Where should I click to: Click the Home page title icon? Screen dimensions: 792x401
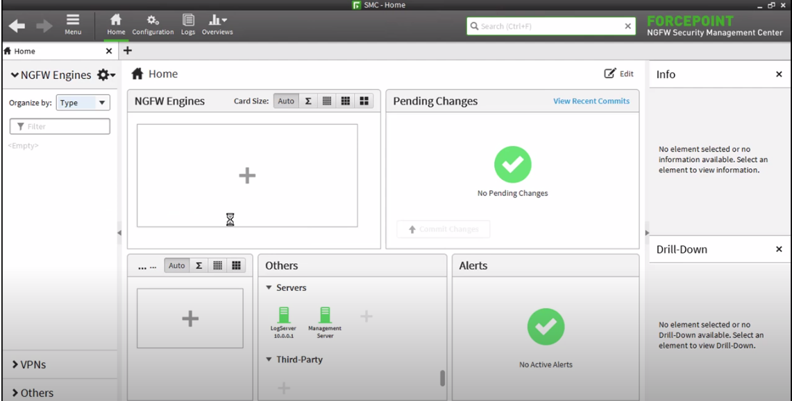tap(137, 73)
